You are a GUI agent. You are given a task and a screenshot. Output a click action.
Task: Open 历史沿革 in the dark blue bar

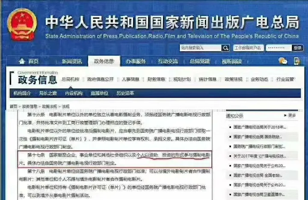pos(125,93)
